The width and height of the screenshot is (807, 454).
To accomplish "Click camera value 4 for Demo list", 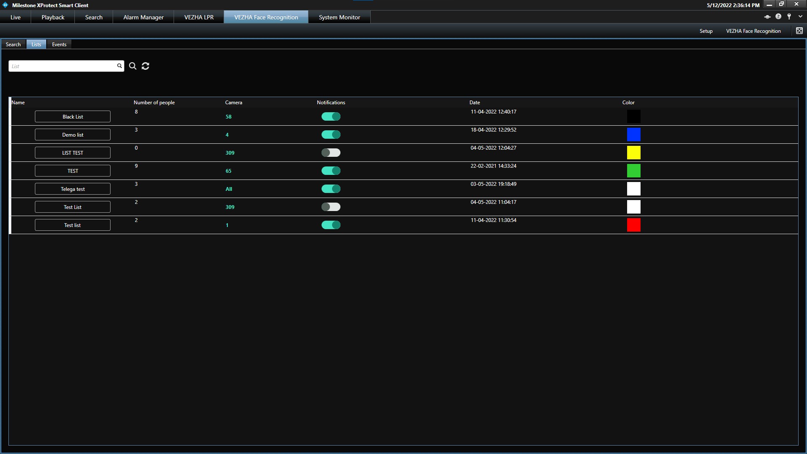I will pyautogui.click(x=227, y=135).
